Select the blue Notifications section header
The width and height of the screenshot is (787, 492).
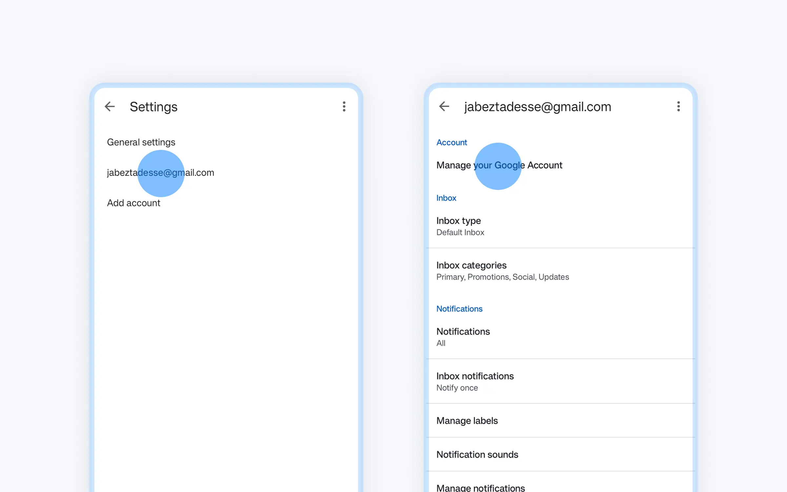tap(459, 309)
